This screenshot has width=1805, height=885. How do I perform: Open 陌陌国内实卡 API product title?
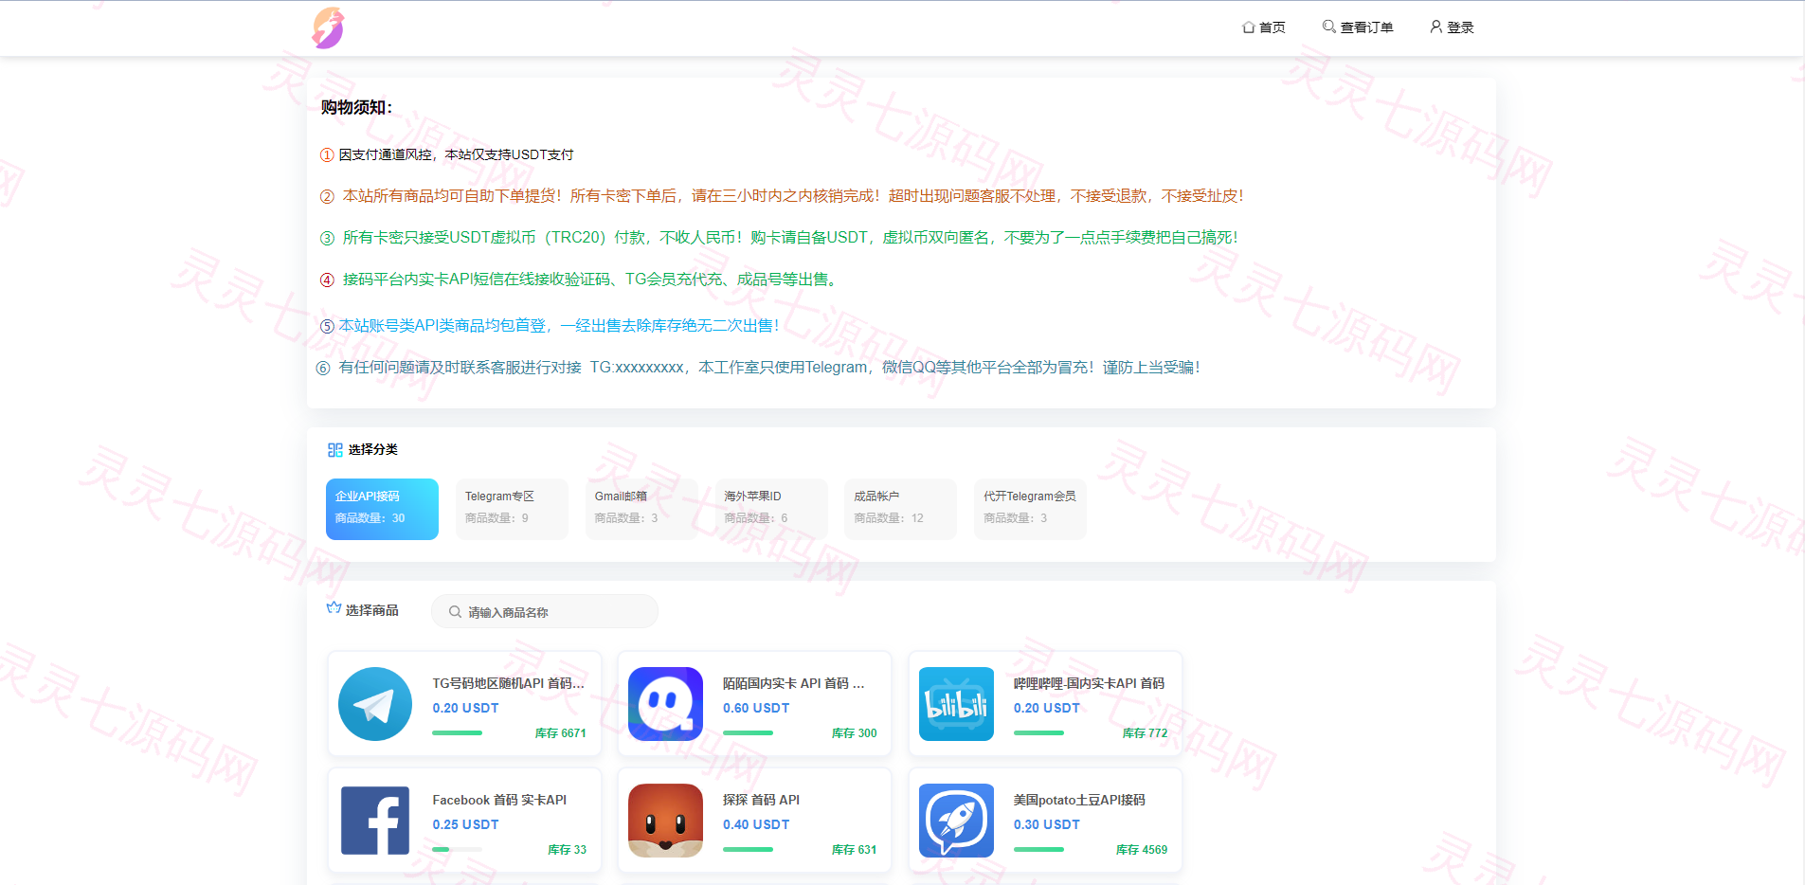pyautogui.click(x=794, y=683)
